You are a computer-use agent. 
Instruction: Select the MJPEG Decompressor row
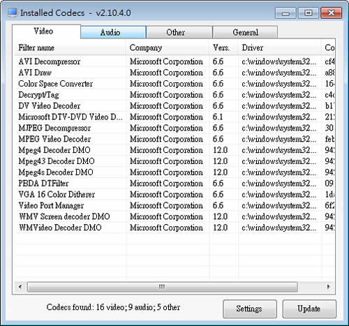pyautogui.click(x=174, y=128)
